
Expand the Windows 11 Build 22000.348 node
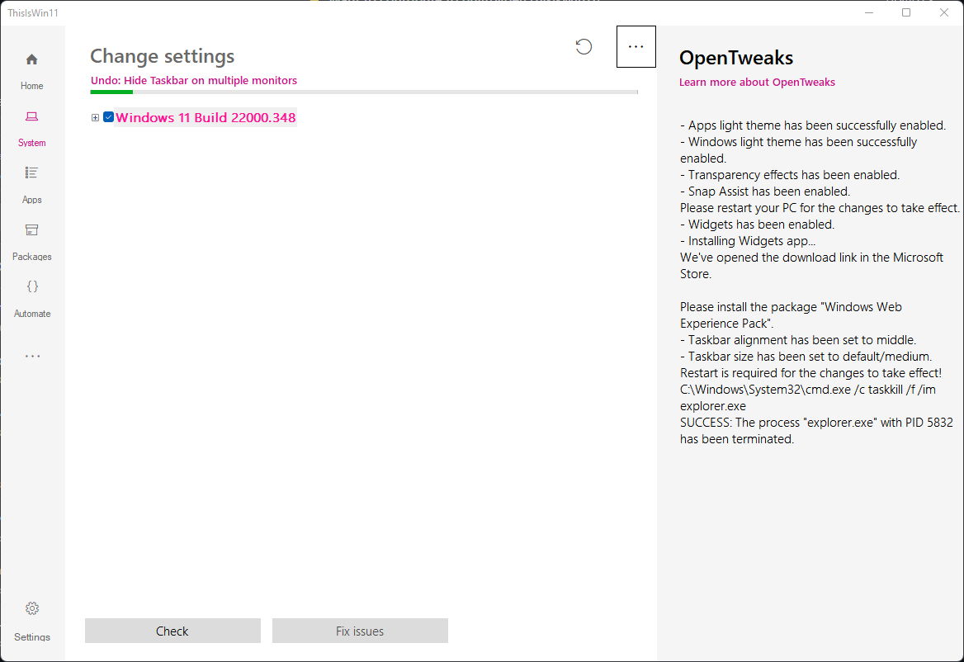pos(94,117)
